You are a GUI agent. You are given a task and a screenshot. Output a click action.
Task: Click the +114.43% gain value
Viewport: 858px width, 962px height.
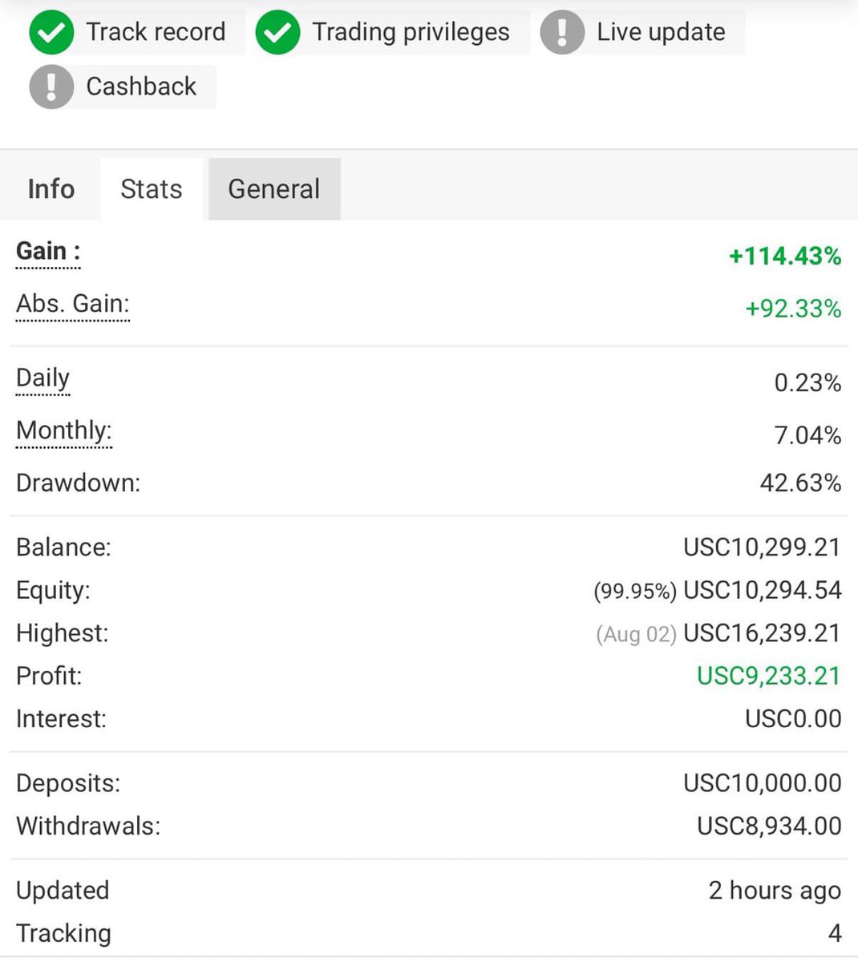click(x=785, y=257)
